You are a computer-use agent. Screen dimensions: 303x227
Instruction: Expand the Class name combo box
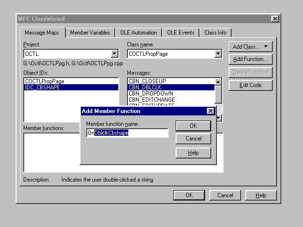pos(218,54)
